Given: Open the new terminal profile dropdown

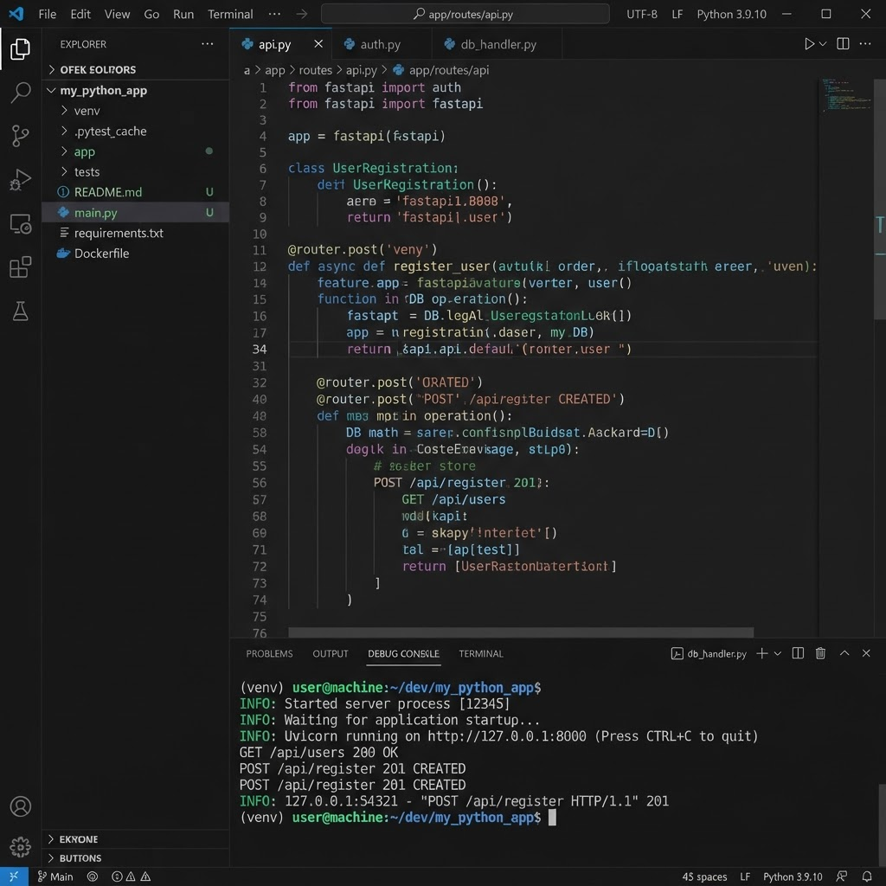Looking at the screenshot, I should [x=778, y=653].
